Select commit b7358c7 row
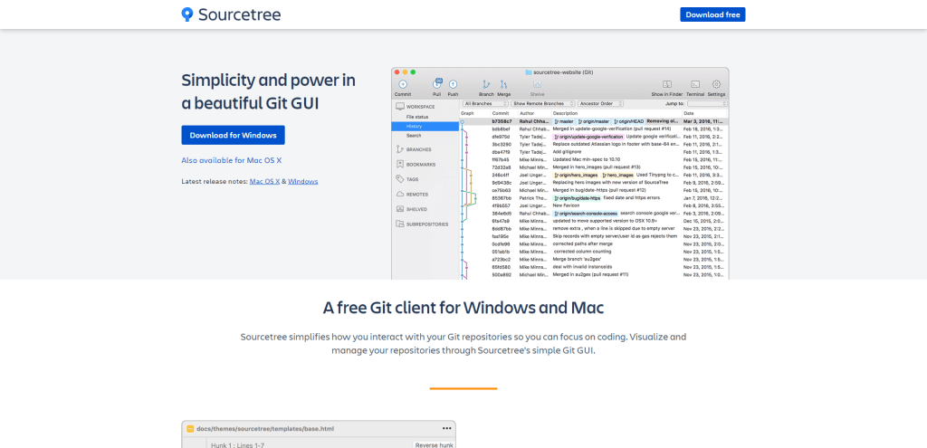The width and height of the screenshot is (927, 448). (594, 121)
